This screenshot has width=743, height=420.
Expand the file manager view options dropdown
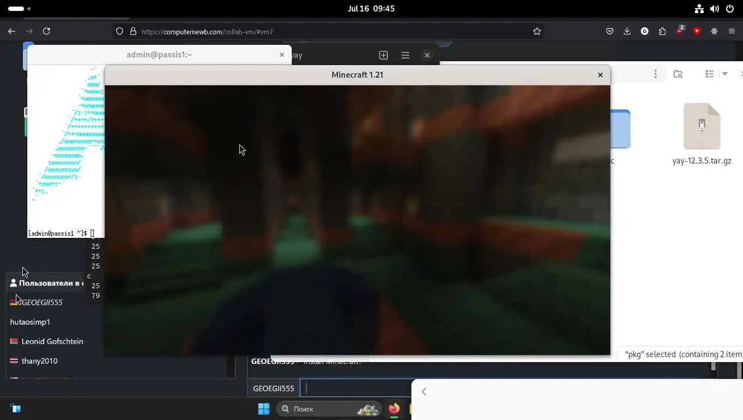(x=725, y=74)
